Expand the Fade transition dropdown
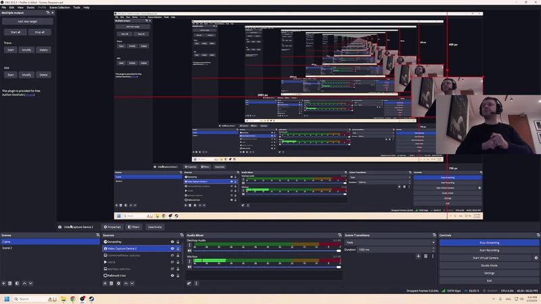Image resolution: width=541 pixels, height=304 pixels. click(x=433, y=242)
